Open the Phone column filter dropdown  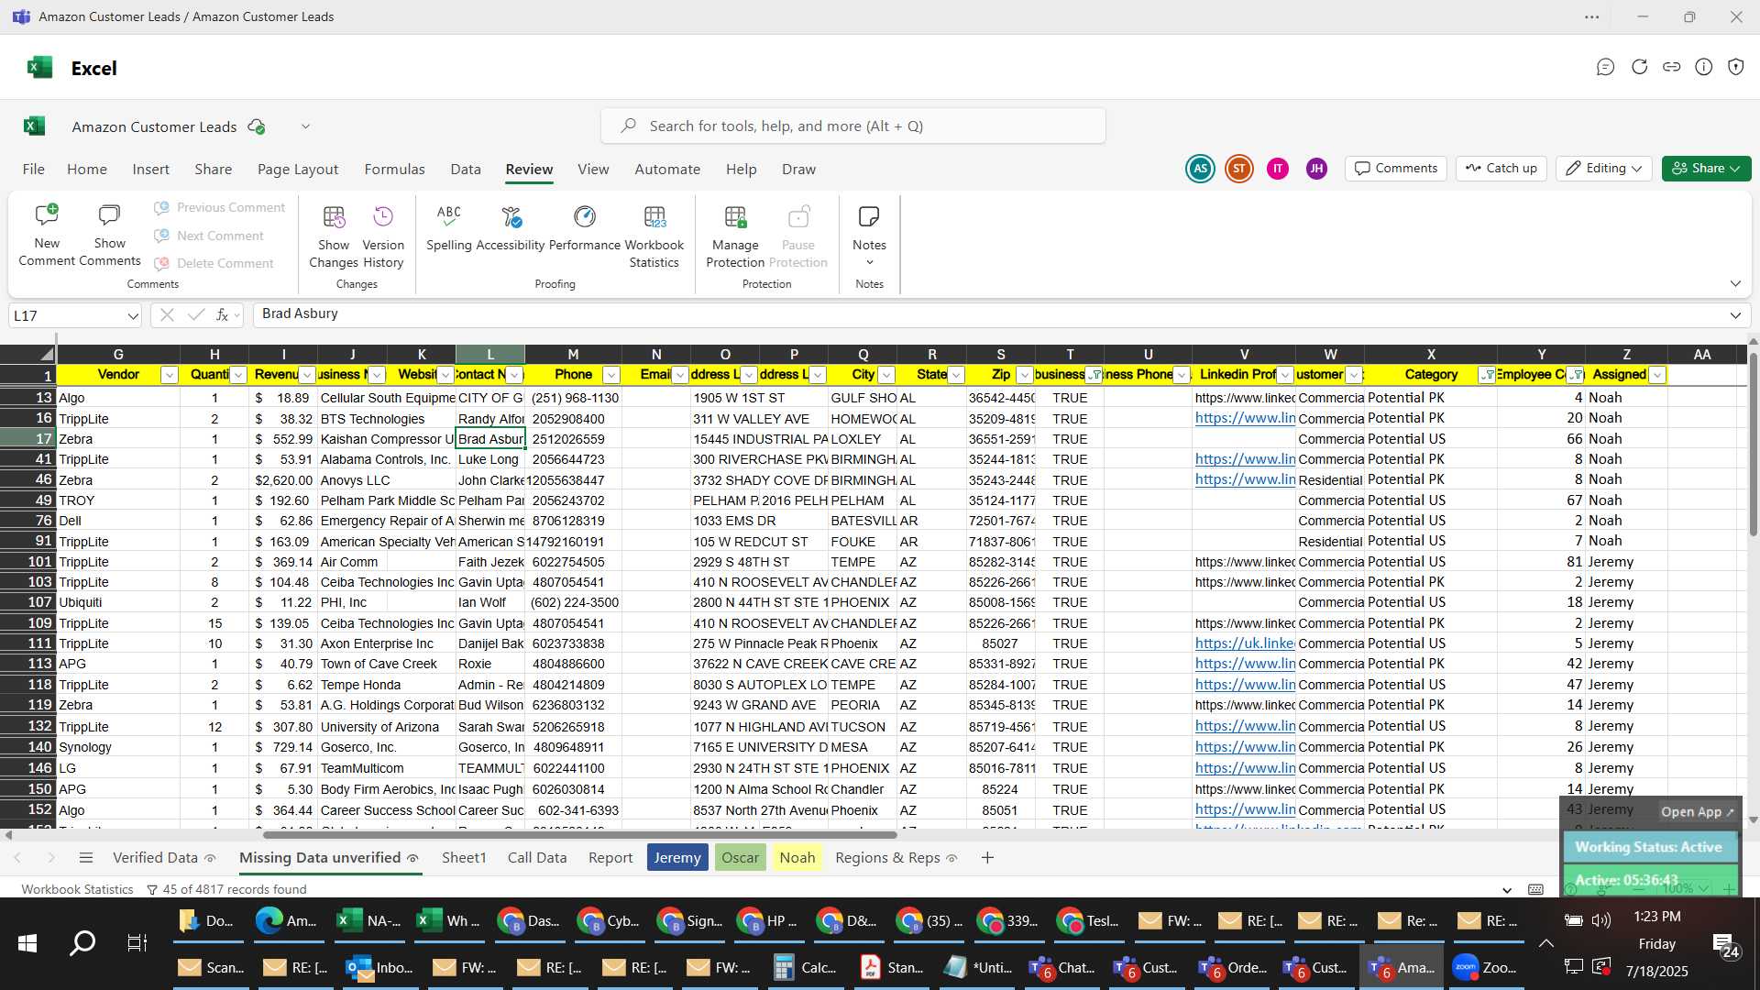[x=611, y=375]
